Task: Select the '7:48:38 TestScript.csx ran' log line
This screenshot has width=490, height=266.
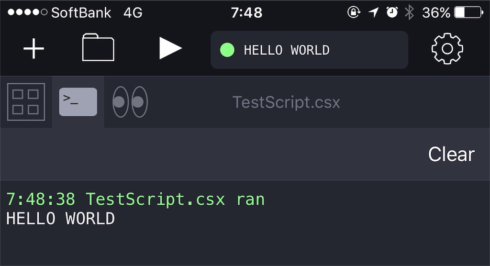Action: point(135,199)
